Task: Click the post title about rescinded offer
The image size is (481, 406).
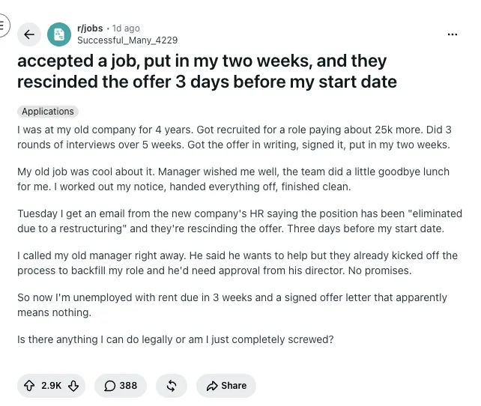Action: (207, 71)
